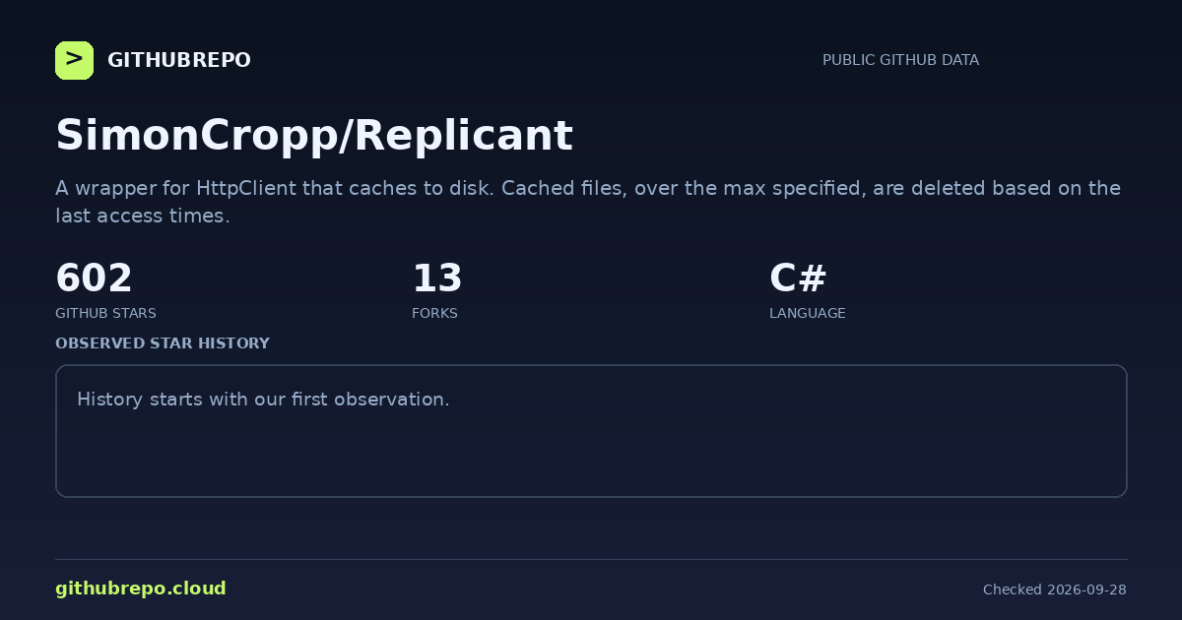1182x620 pixels.
Task: Click the SimonCropp owner name in title
Action: tap(195, 136)
